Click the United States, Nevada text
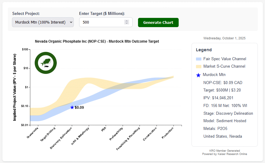 click(223, 136)
